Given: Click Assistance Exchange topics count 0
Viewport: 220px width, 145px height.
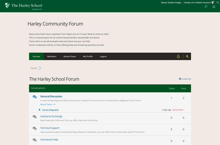Looking at the screenshot, I should (171, 118).
